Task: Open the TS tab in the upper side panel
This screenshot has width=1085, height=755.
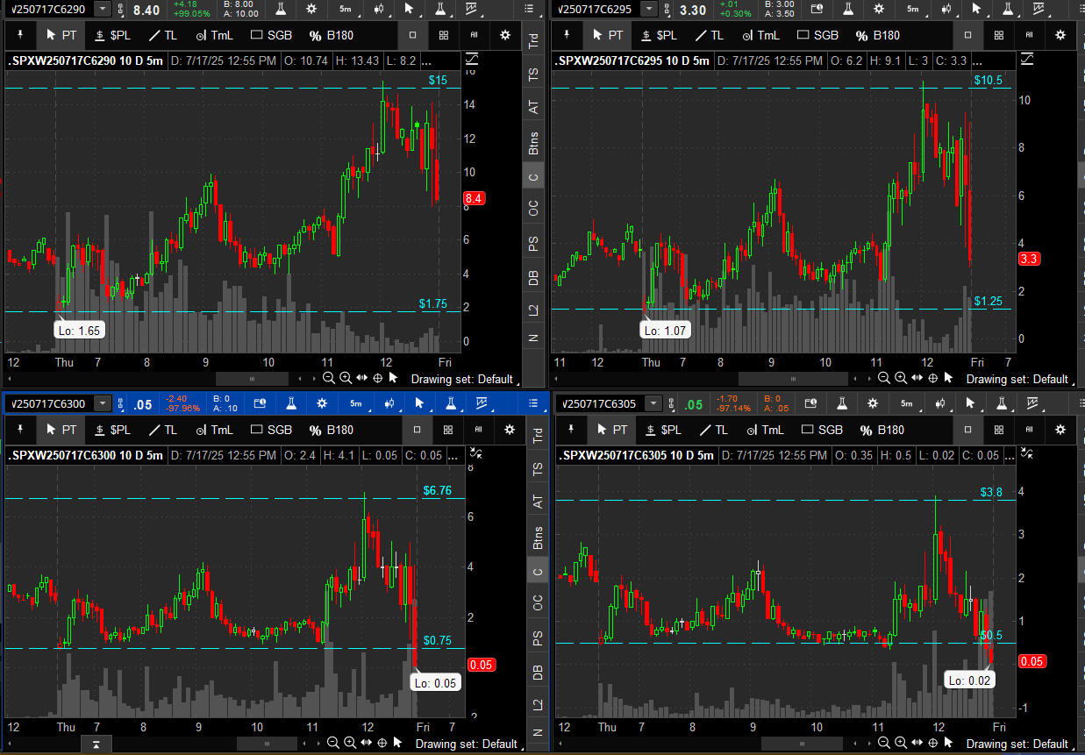Action: tap(533, 75)
